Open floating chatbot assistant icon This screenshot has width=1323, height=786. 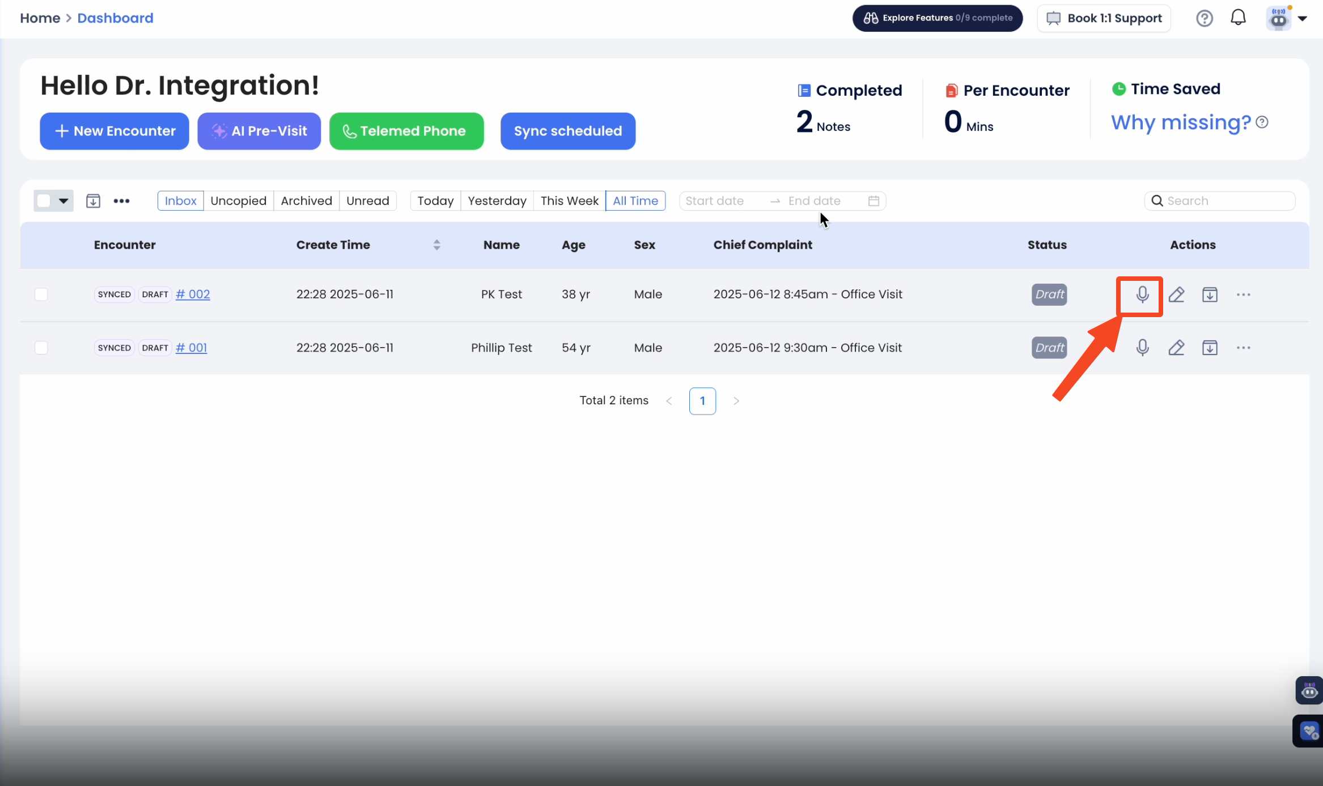click(1309, 691)
